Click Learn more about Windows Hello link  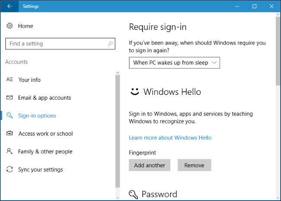tap(170, 138)
